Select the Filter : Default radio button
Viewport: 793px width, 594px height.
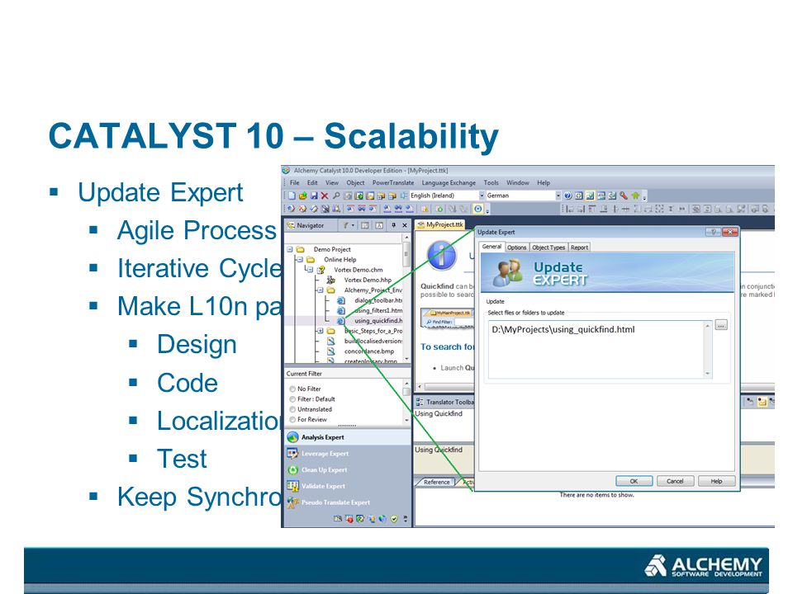(292, 399)
